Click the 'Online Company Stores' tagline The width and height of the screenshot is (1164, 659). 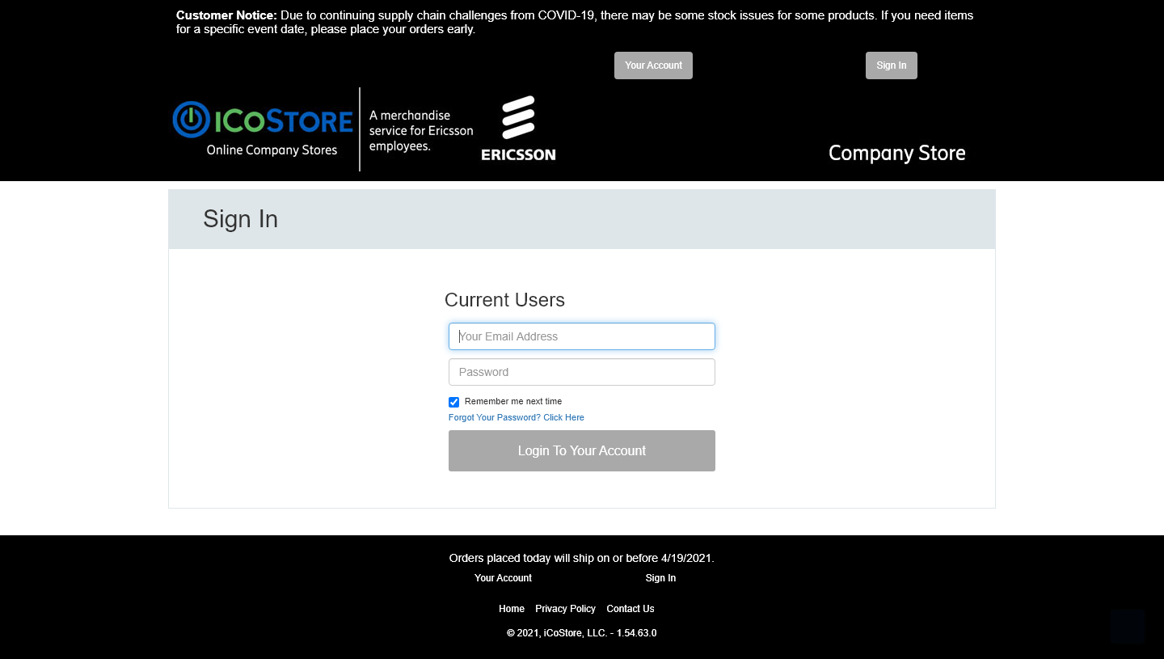272,150
